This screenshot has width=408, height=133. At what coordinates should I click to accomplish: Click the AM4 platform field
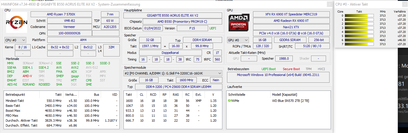[x=83, y=40]
